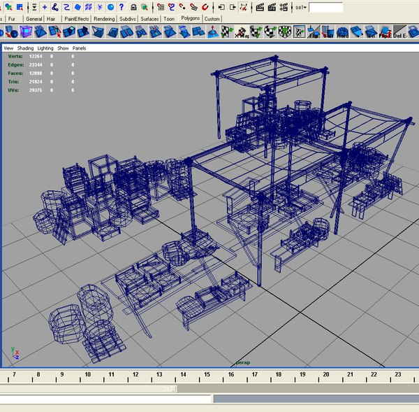This screenshot has height=412, width=419.
Task: Toggle the Lock Selection padlock icon
Action: [x=133, y=7]
